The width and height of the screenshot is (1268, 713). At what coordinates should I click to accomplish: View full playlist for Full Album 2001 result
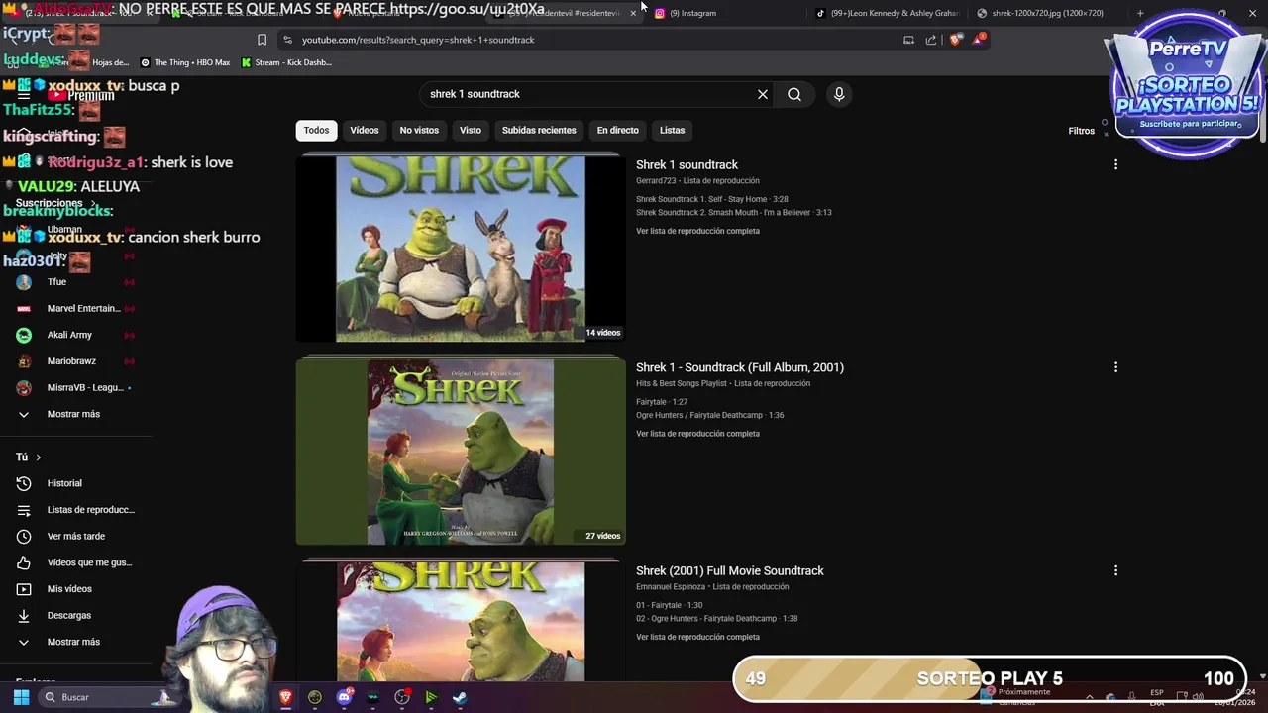coord(697,434)
